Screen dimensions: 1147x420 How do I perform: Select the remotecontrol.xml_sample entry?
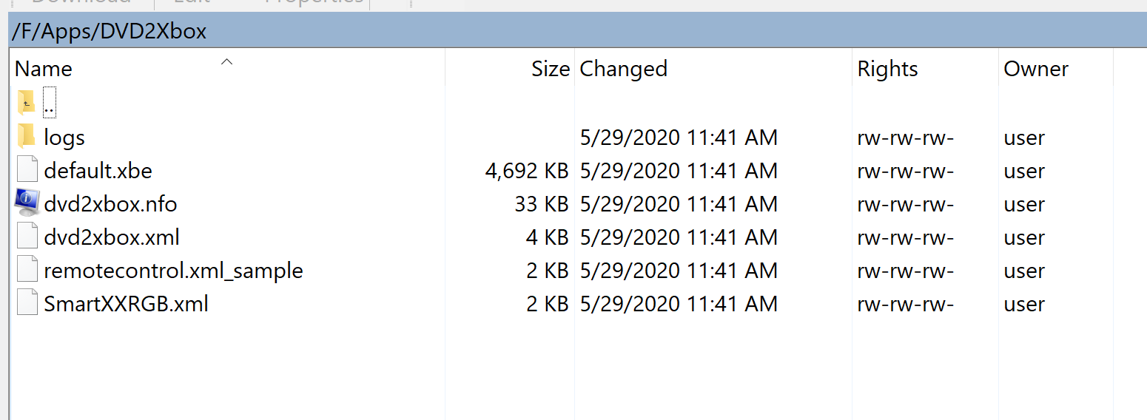pos(173,271)
